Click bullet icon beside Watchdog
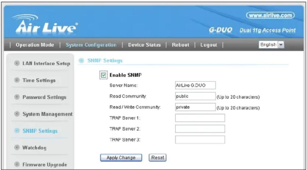This screenshot has height=170, width=307. [x=17, y=147]
